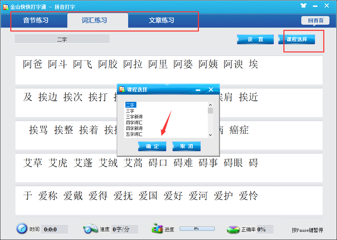Select 三字 in the course list

click(x=130, y=111)
